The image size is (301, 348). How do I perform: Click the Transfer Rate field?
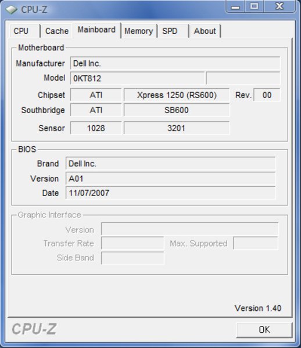click(x=132, y=243)
